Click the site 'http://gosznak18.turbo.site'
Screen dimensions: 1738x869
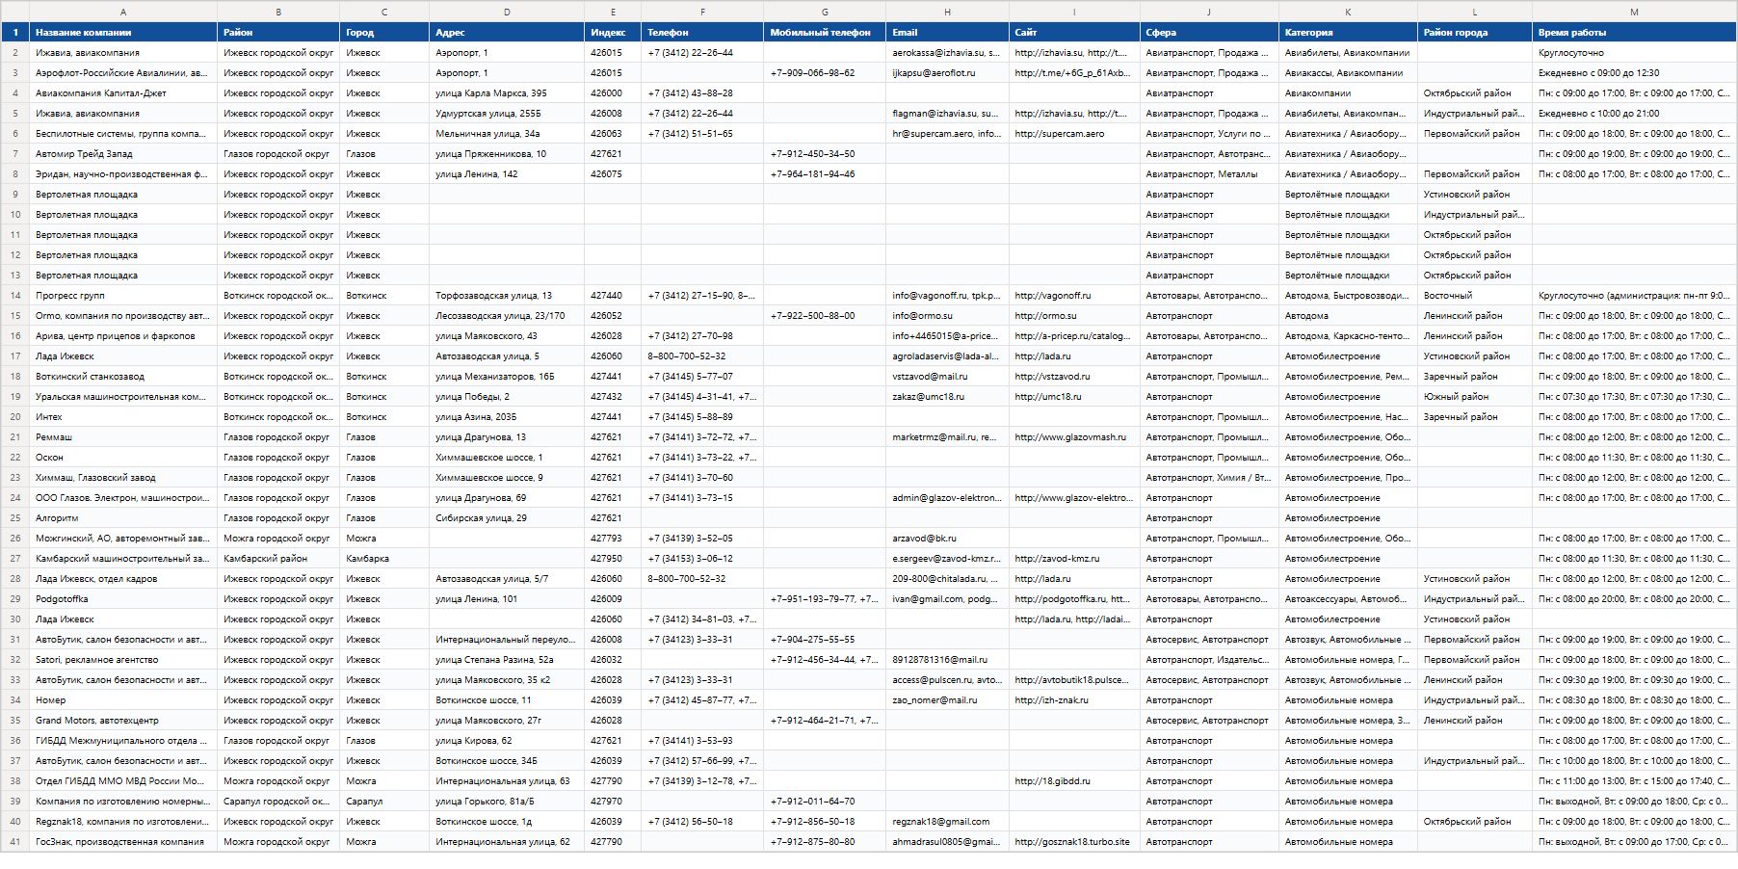click(1074, 842)
